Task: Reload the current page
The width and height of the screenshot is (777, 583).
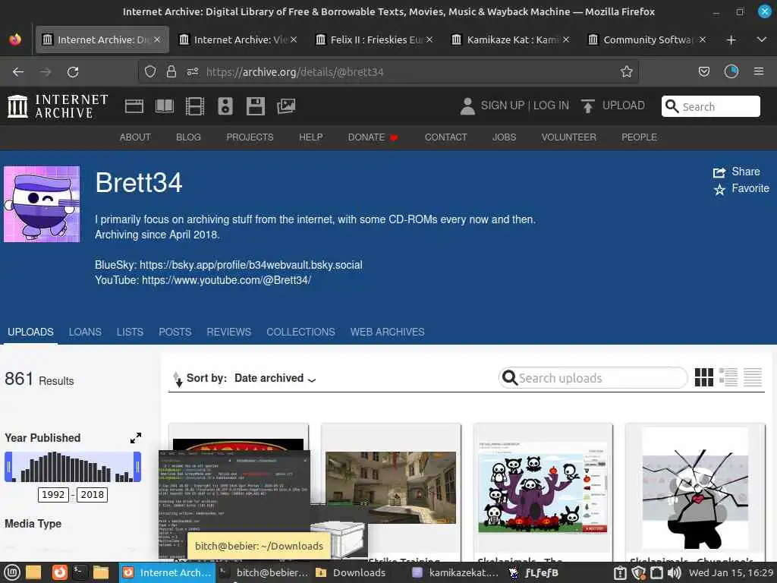Action: (73, 72)
